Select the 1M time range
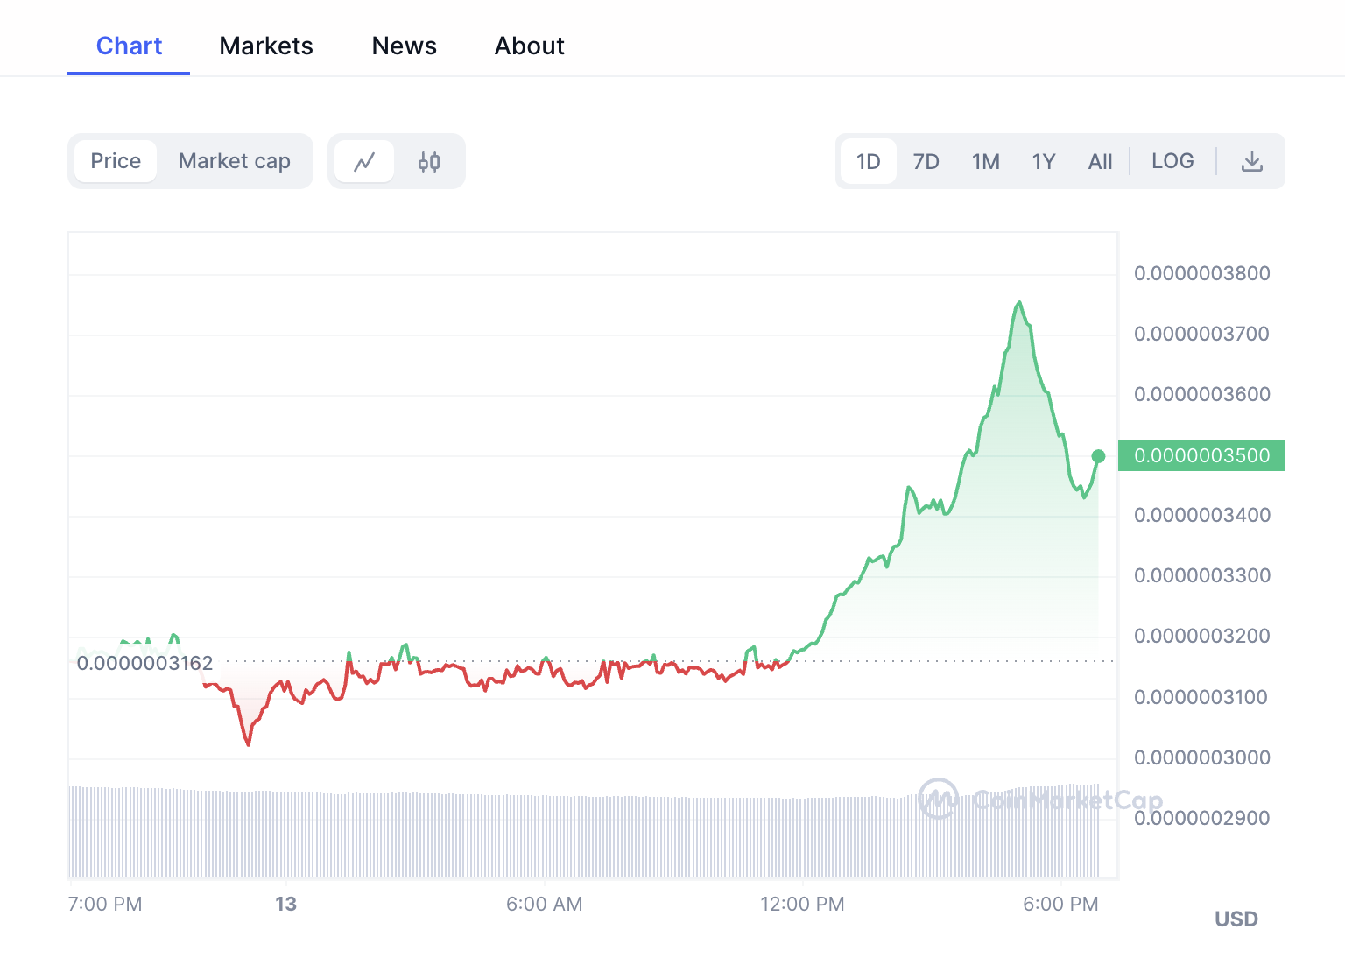 (986, 161)
